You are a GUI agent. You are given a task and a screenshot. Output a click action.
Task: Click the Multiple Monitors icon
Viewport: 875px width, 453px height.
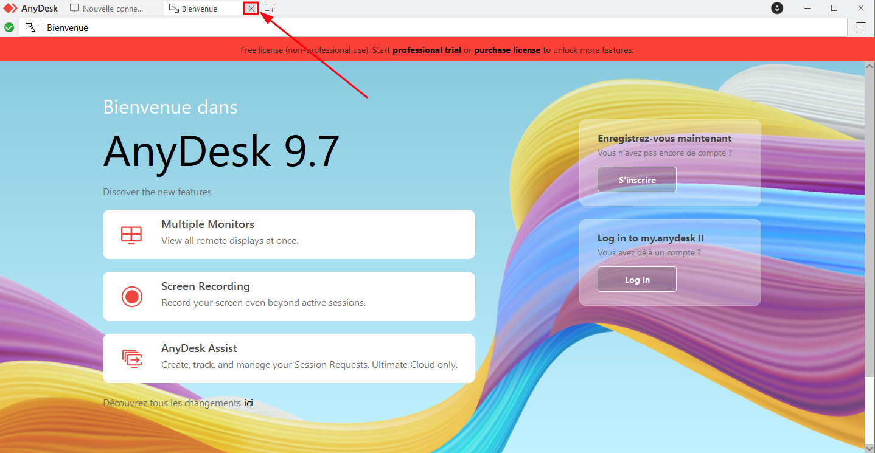[131, 235]
